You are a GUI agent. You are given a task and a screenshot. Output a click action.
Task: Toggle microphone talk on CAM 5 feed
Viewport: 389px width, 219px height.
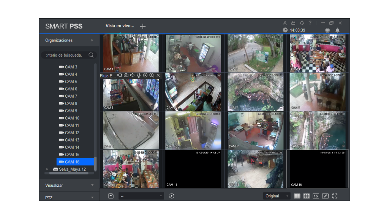pos(139,75)
